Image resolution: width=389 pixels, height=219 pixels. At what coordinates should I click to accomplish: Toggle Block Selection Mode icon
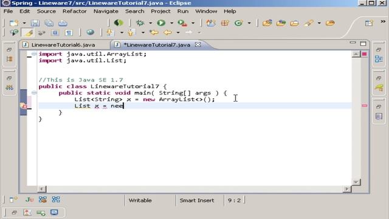coord(55,32)
